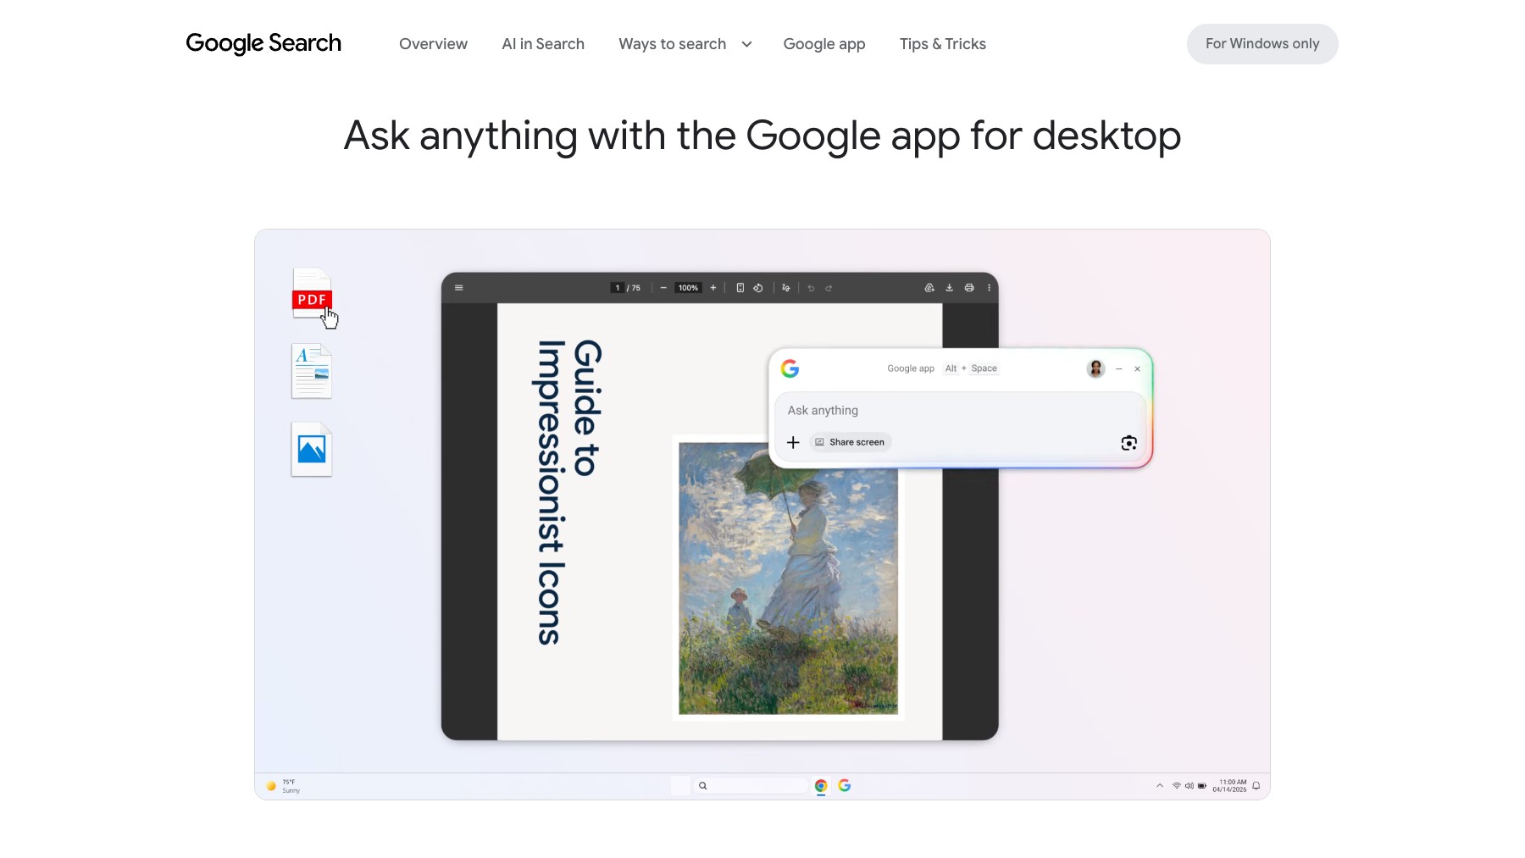Image resolution: width=1525 pixels, height=858 pixels.
Task: Click the volume speaker tray icon
Action: click(1189, 786)
